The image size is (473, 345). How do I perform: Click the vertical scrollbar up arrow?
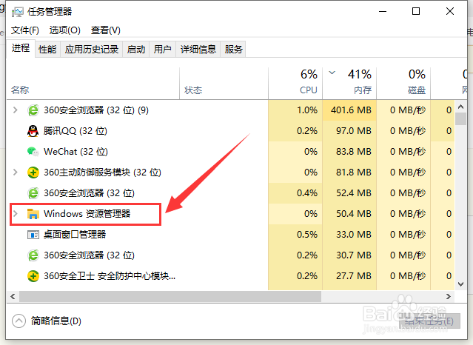click(x=460, y=107)
